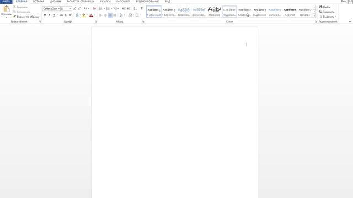Open the font name combo box
This screenshot has width=353, height=198.
[x=51, y=9]
